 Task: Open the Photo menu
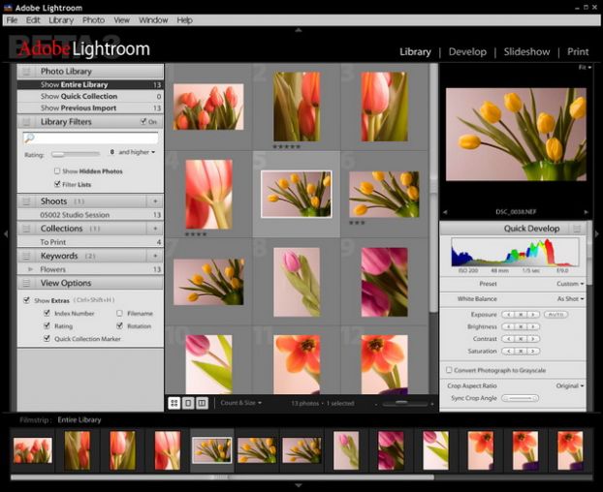tap(93, 20)
